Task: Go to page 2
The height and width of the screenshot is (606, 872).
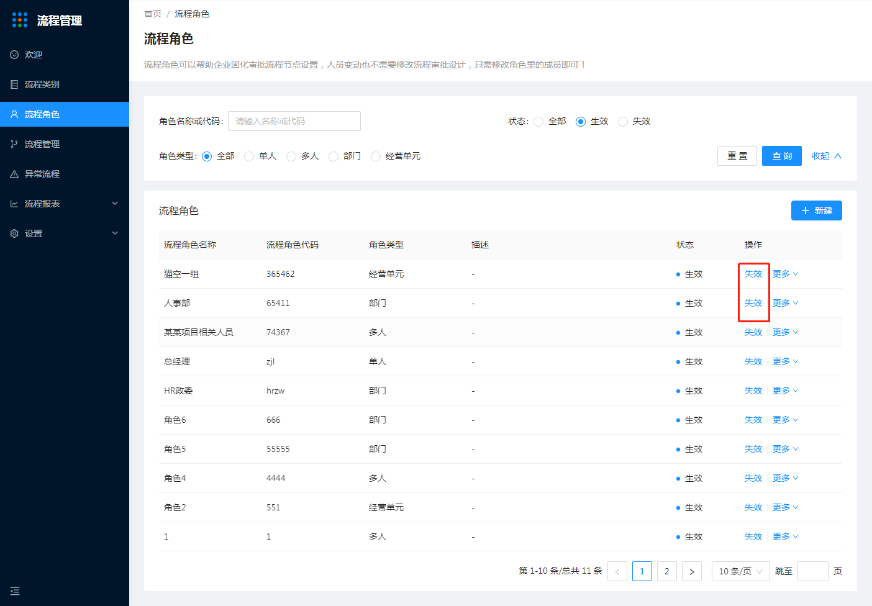Action: click(667, 571)
